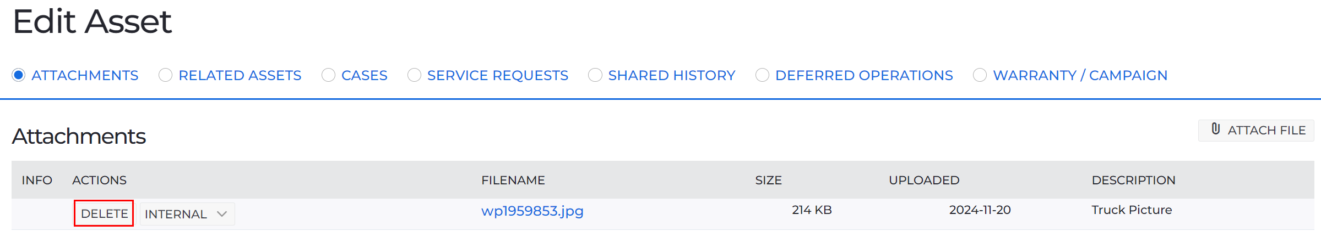
Task: Open the INTERNAL visibility dropdown
Action: point(187,214)
